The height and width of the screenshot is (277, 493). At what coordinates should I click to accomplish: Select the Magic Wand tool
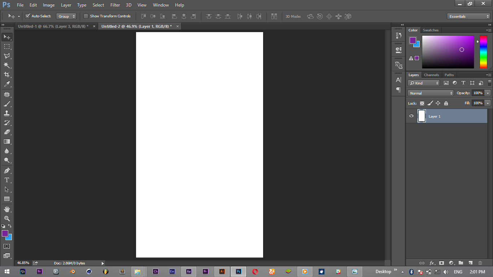[7, 65]
